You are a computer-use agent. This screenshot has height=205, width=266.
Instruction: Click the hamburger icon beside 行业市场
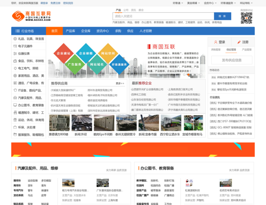click(17, 31)
